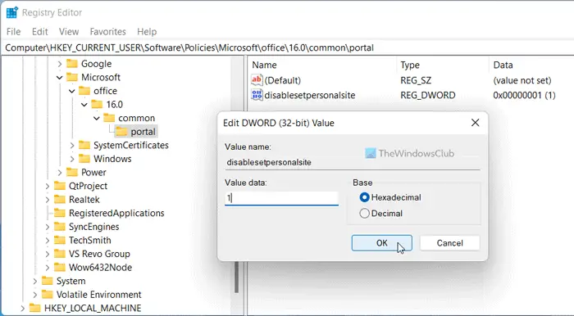Click the Wow6432Node folder icon
This screenshot has width=574, height=316.
[x=60, y=267]
